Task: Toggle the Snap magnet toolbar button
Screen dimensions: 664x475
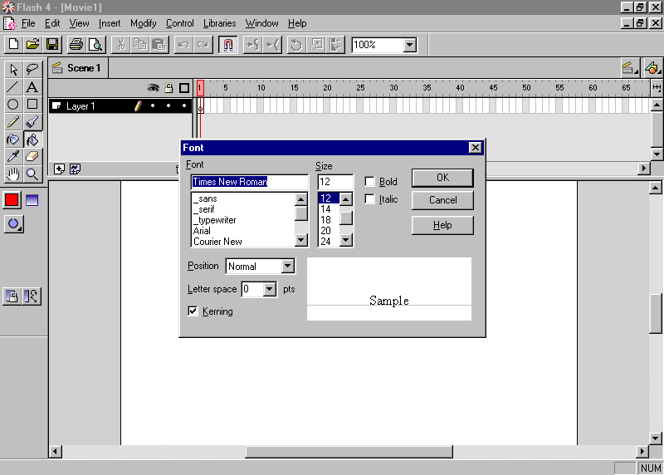Action: (x=227, y=45)
